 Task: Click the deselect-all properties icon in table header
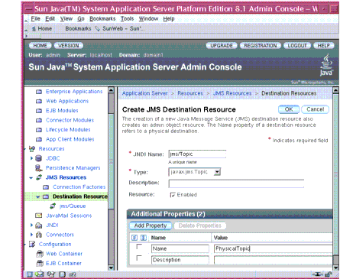point(144,238)
